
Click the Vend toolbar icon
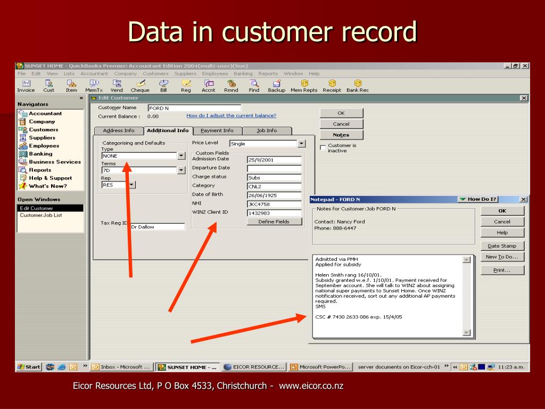(x=117, y=86)
